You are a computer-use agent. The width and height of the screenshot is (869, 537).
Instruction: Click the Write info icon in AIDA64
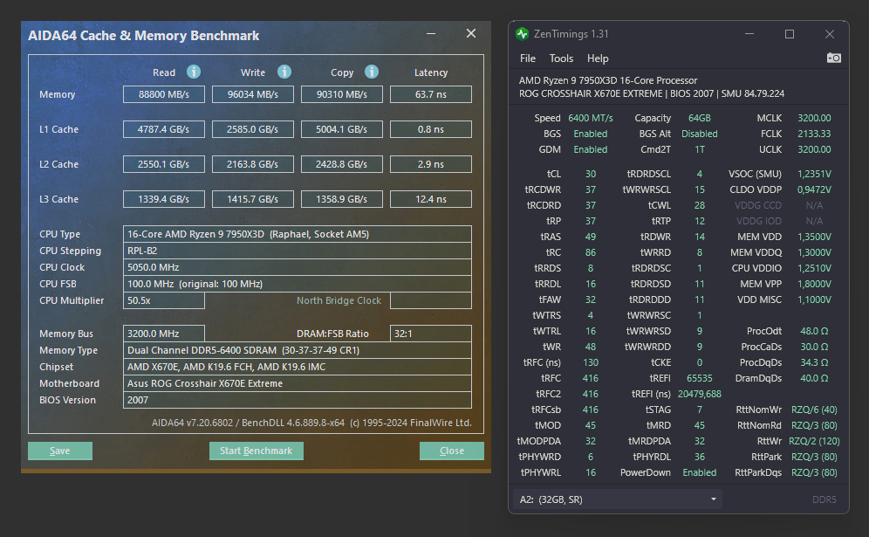[x=284, y=72]
